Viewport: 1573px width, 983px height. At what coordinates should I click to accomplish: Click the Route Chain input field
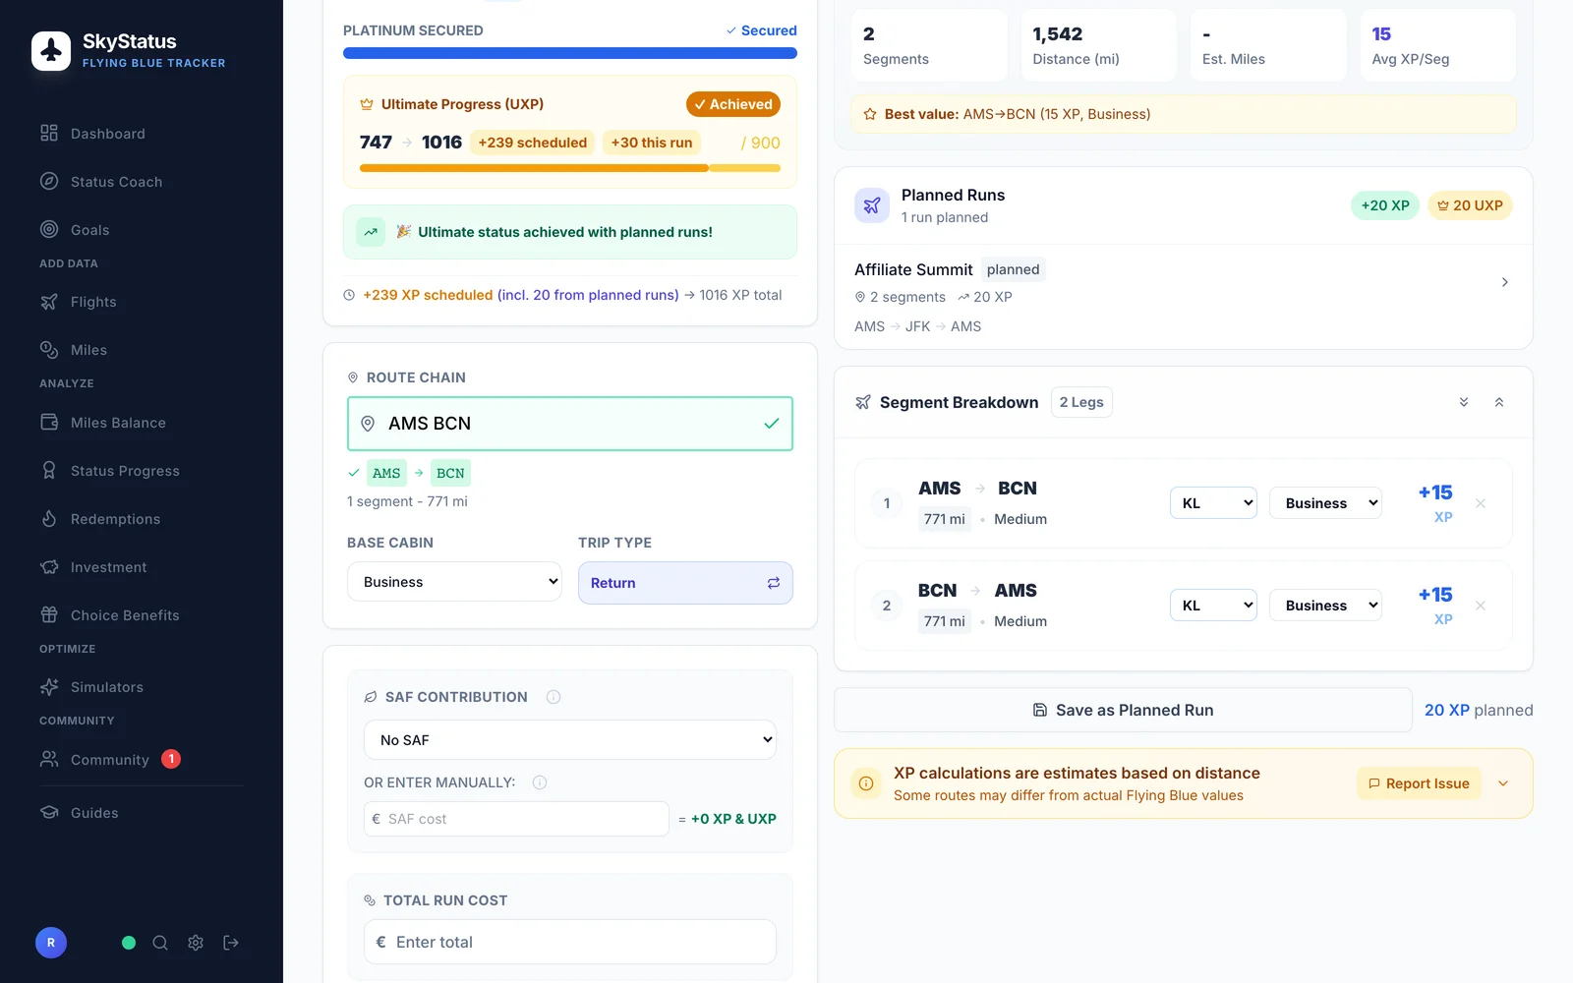coord(570,424)
